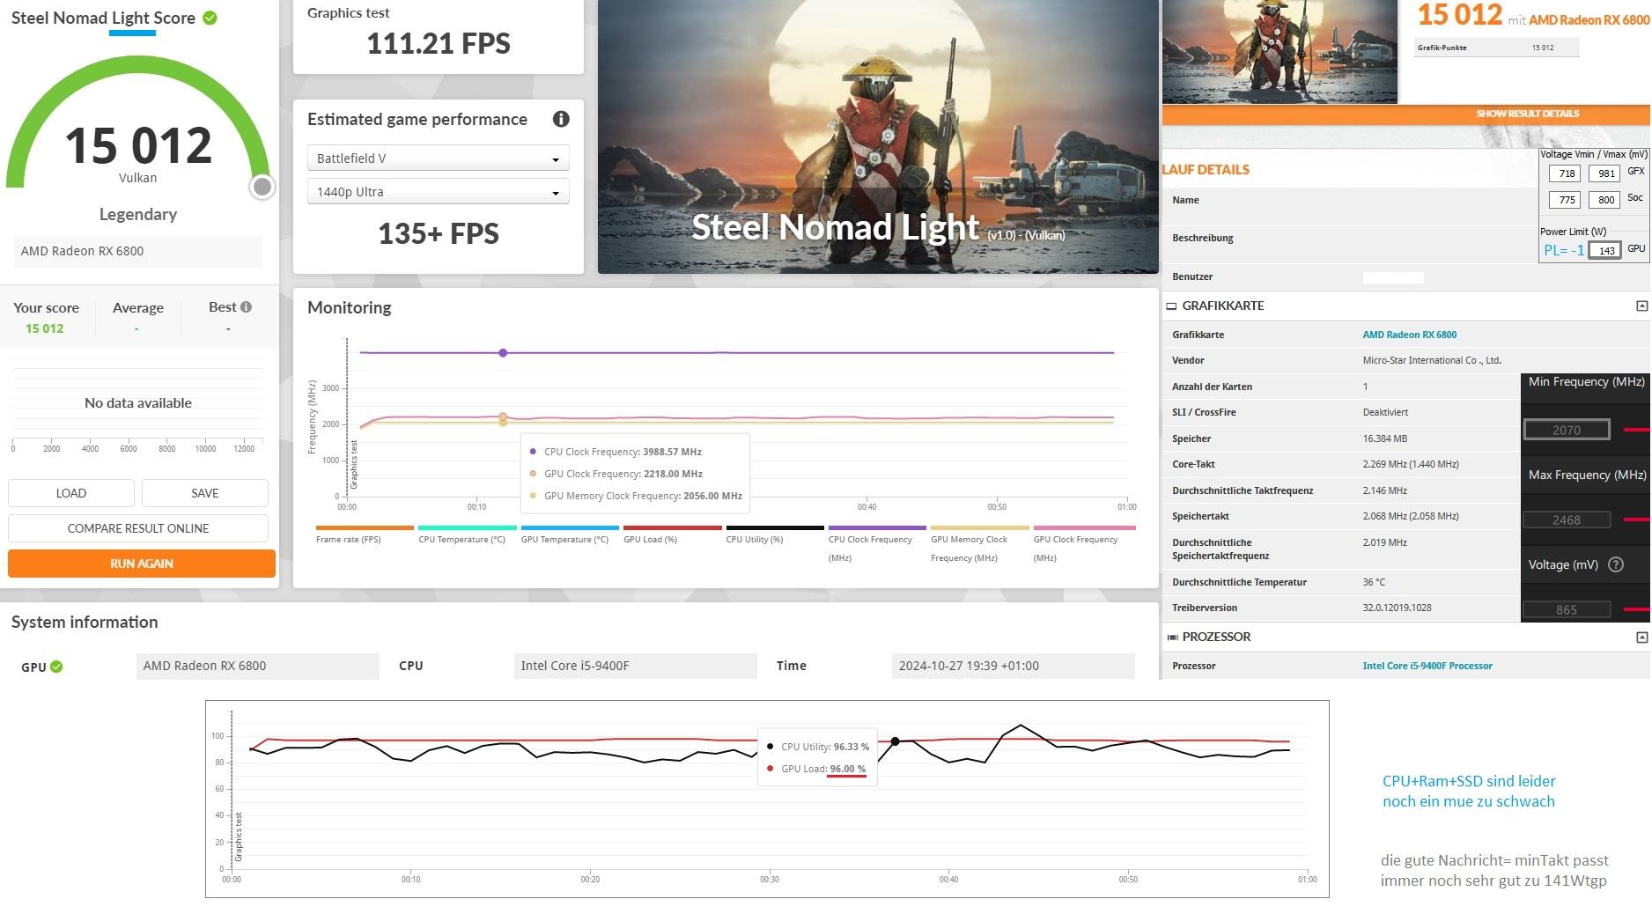Click the green check next to GPU in System information
1652x914 pixels.
coord(56,667)
